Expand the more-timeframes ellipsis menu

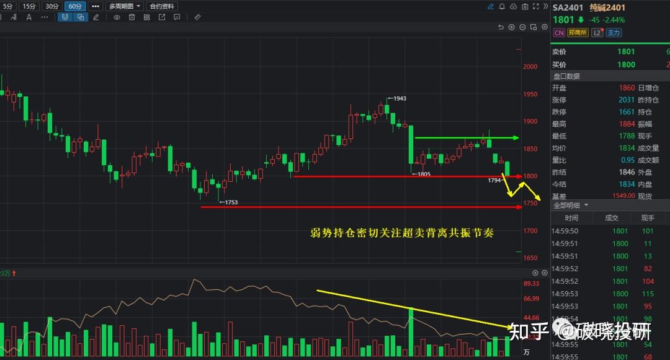(x=96, y=6)
